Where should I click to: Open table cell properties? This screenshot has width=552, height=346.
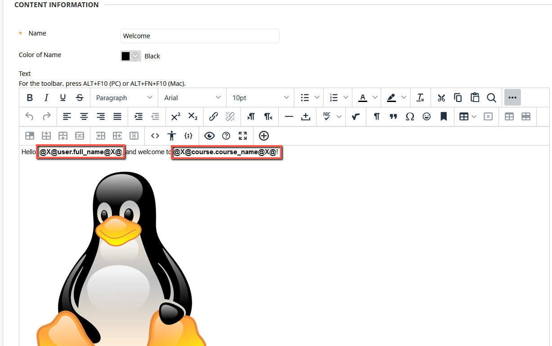30,135
